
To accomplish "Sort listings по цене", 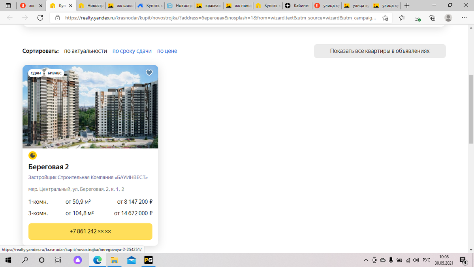I will click(167, 51).
